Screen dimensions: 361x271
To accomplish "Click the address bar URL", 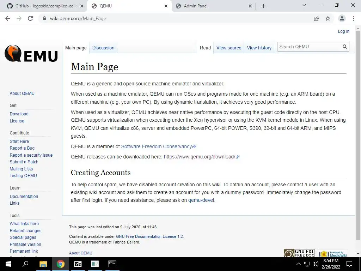I will click(x=78, y=18).
